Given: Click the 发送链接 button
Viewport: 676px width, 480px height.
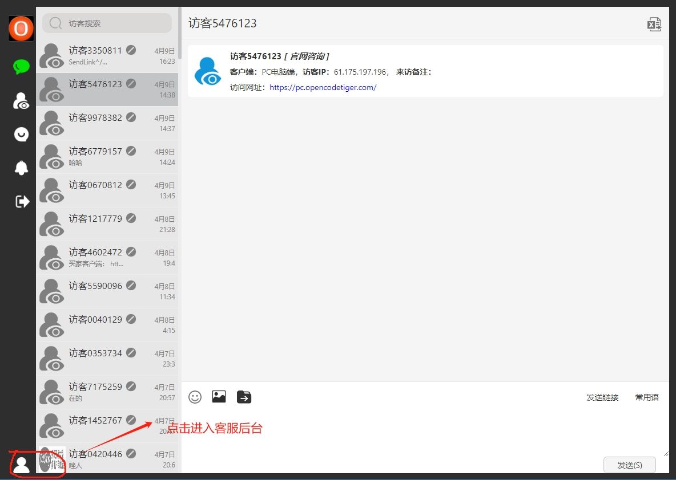Looking at the screenshot, I should [602, 397].
